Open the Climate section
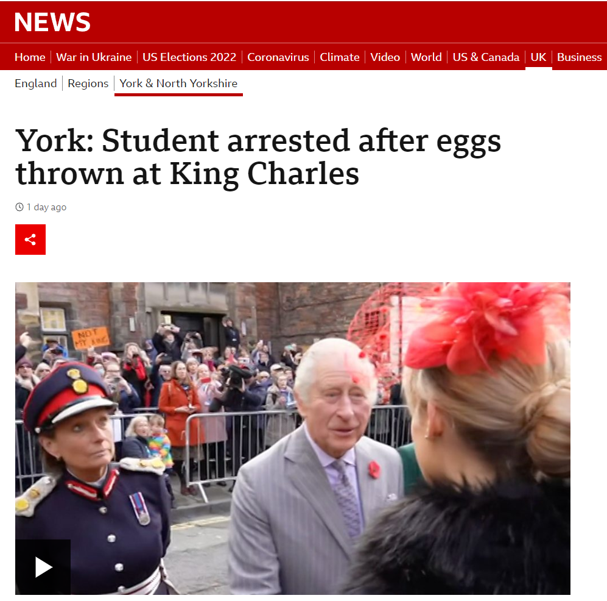 tap(340, 57)
